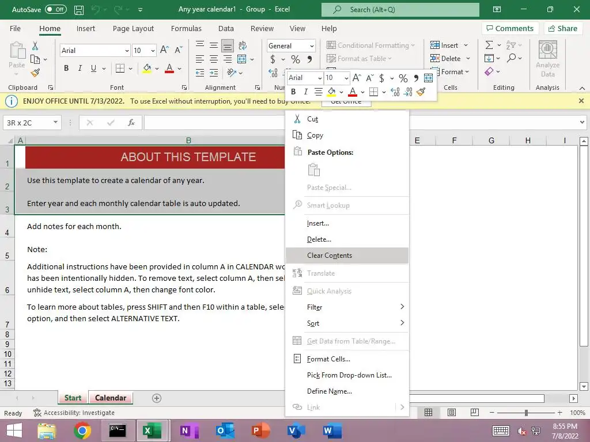This screenshot has width=590, height=442.
Task: Open Chrome from taskbar
Action: pos(82,430)
